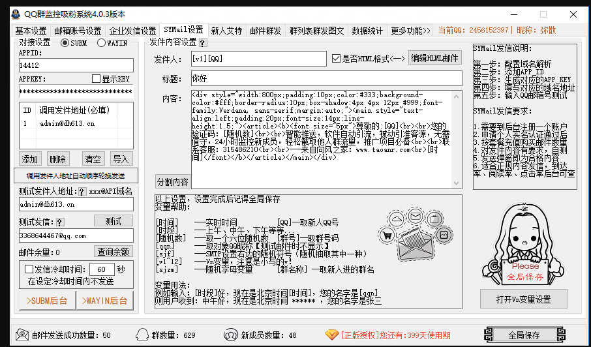The width and height of the screenshot is (591, 347).
Task: Click the 测试 send button
Action: [x=113, y=221]
